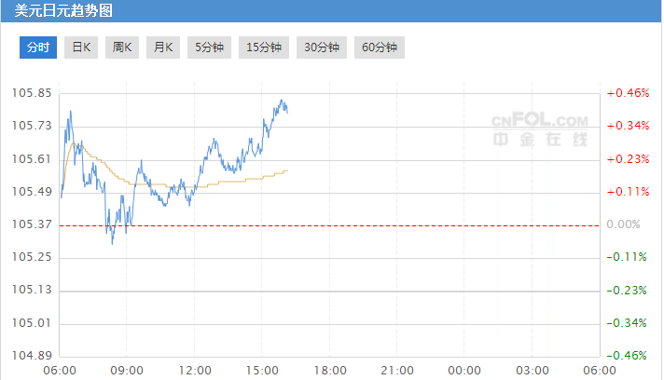Select the 5分钟 interval tab
This screenshot has height=380, width=664.
(x=209, y=47)
